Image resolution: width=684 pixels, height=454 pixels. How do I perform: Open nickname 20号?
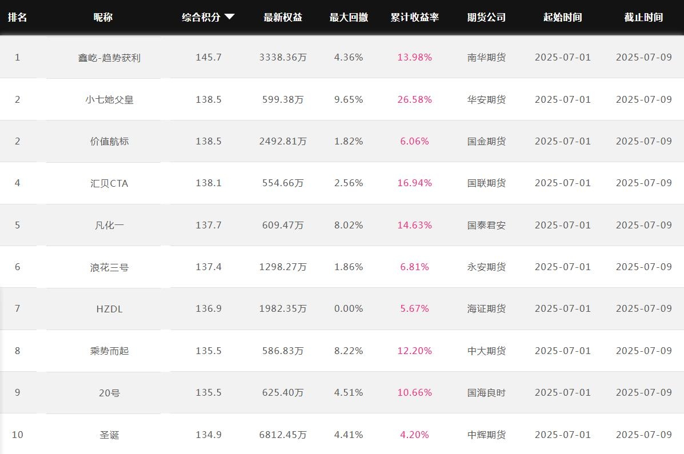point(110,392)
